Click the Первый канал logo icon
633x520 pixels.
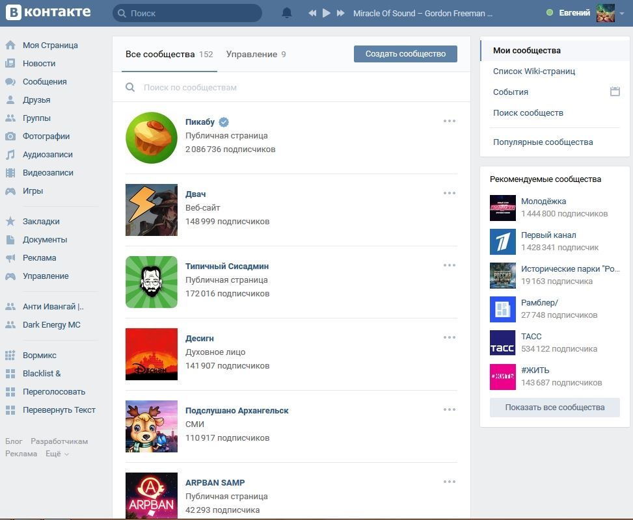click(x=503, y=242)
